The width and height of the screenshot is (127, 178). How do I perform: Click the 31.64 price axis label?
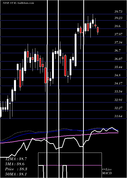118,116
